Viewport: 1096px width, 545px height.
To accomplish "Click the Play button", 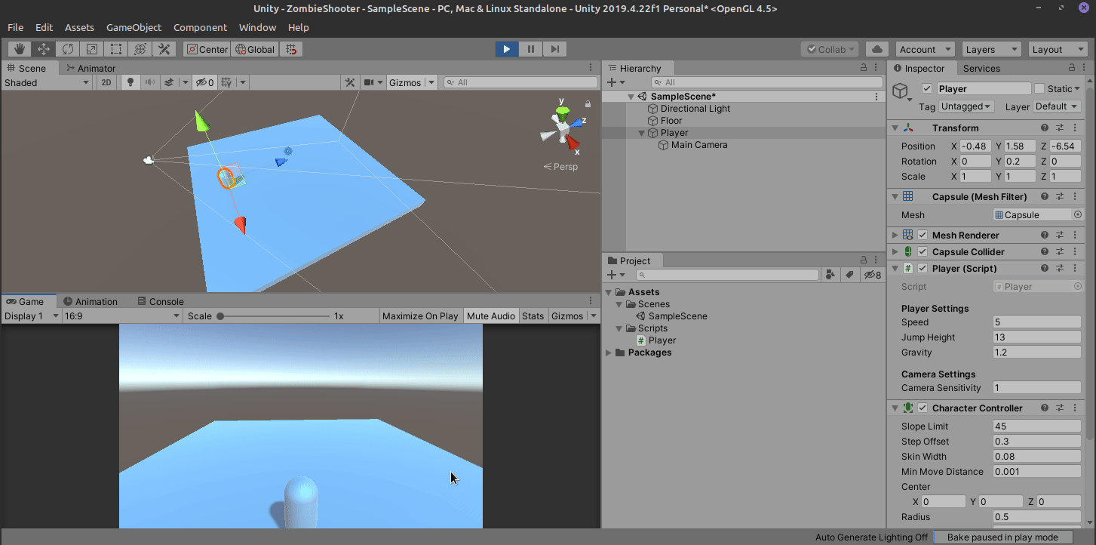I will tap(507, 49).
